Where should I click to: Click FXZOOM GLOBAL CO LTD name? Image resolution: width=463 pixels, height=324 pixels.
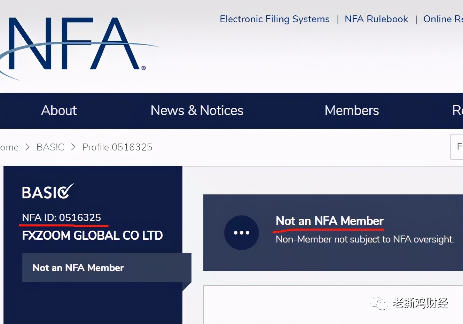tap(92, 236)
